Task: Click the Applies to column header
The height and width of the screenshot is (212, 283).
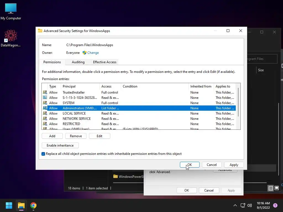Action: (225, 86)
